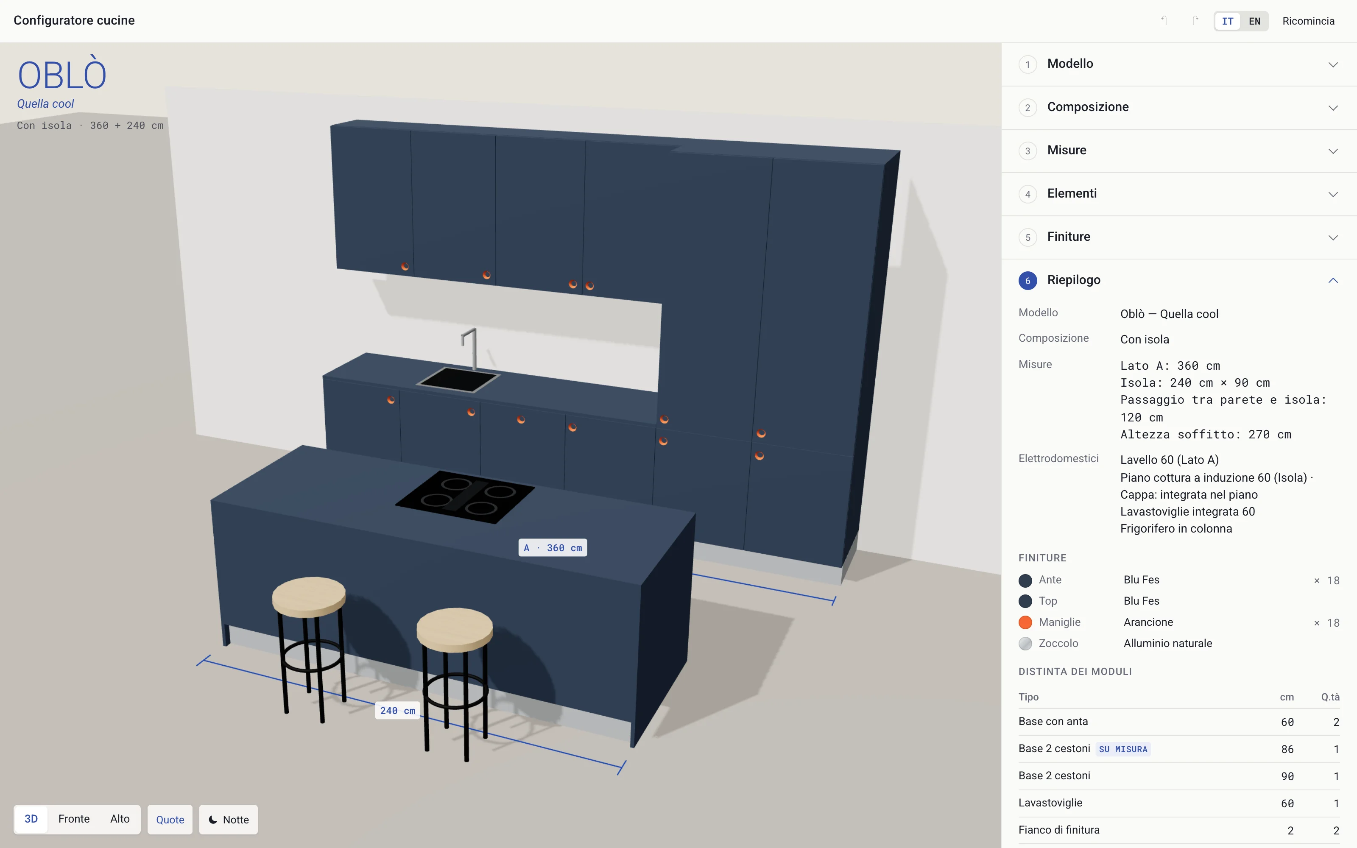Click the Top Blu Fes color swatch
The width and height of the screenshot is (1357, 848).
click(x=1025, y=601)
